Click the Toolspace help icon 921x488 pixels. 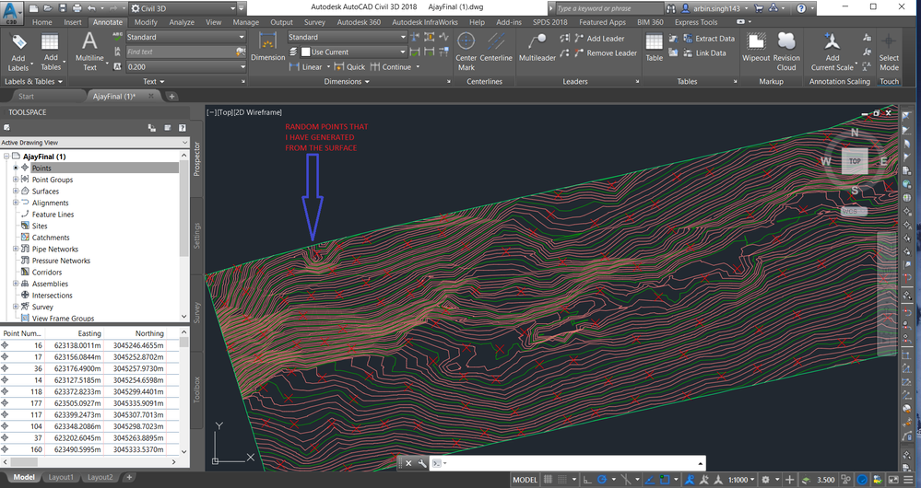click(x=183, y=127)
